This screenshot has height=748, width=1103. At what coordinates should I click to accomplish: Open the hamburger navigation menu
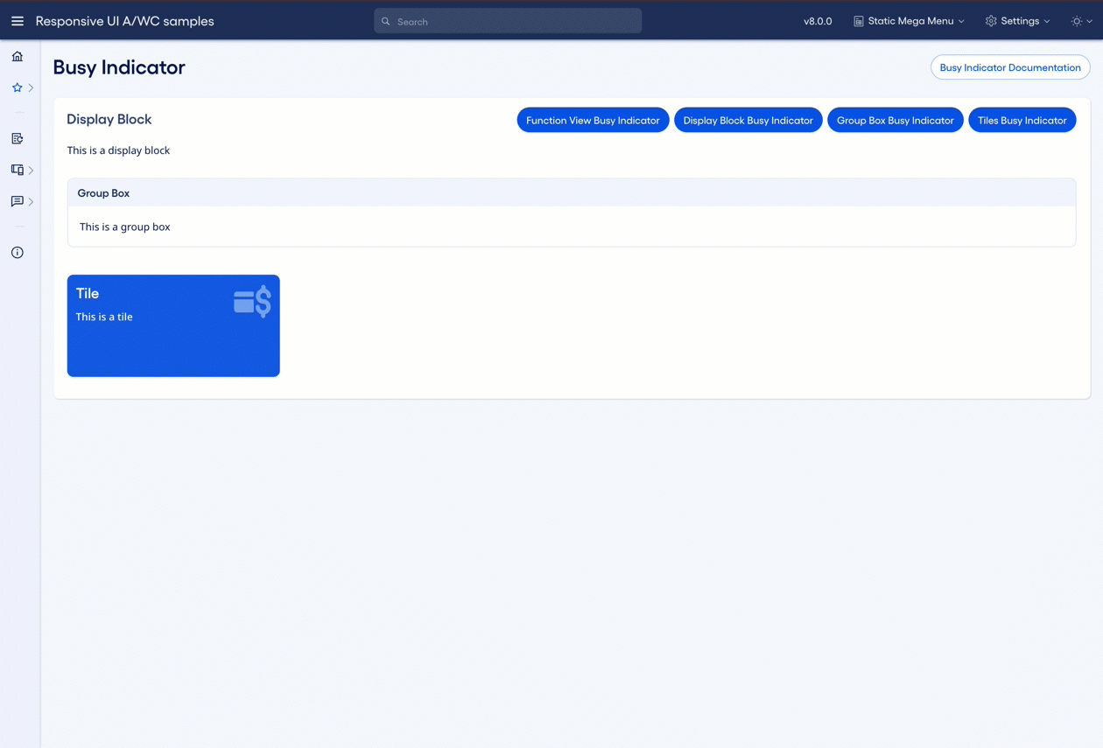tap(17, 21)
